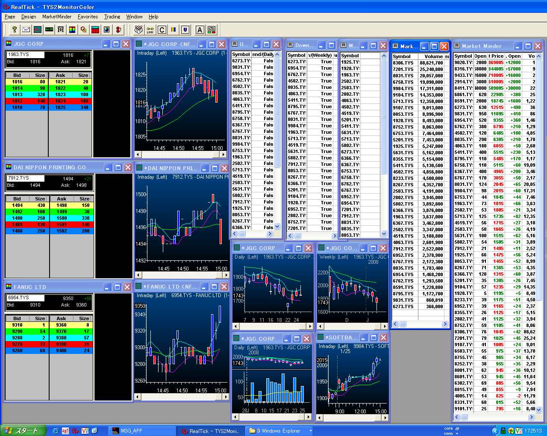Click the scroll-up arrow in the U... symbol list
The width and height of the screenshot is (547, 436).
tap(277, 54)
